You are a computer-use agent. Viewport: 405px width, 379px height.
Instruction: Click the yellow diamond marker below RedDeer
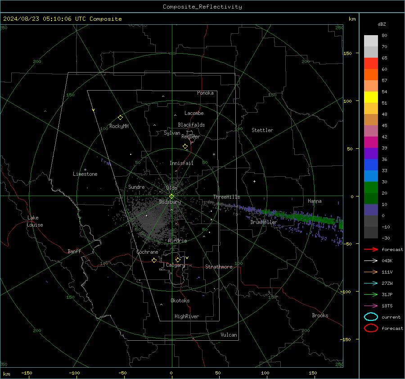(185, 146)
